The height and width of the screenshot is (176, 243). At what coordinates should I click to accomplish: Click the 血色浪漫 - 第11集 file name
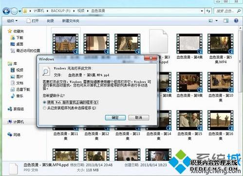click(x=66, y=136)
